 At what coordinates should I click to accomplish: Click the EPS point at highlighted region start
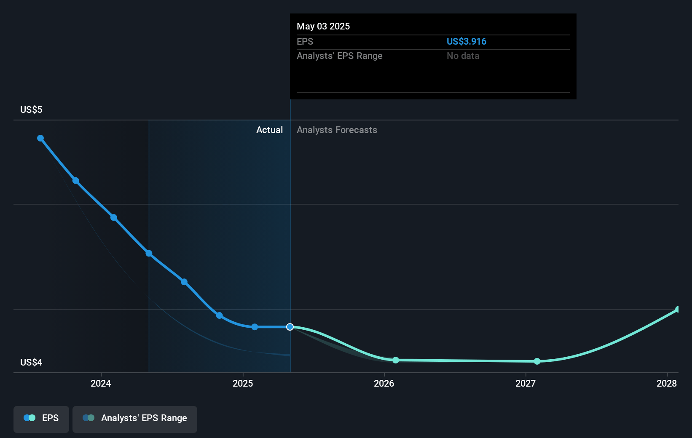coord(149,253)
